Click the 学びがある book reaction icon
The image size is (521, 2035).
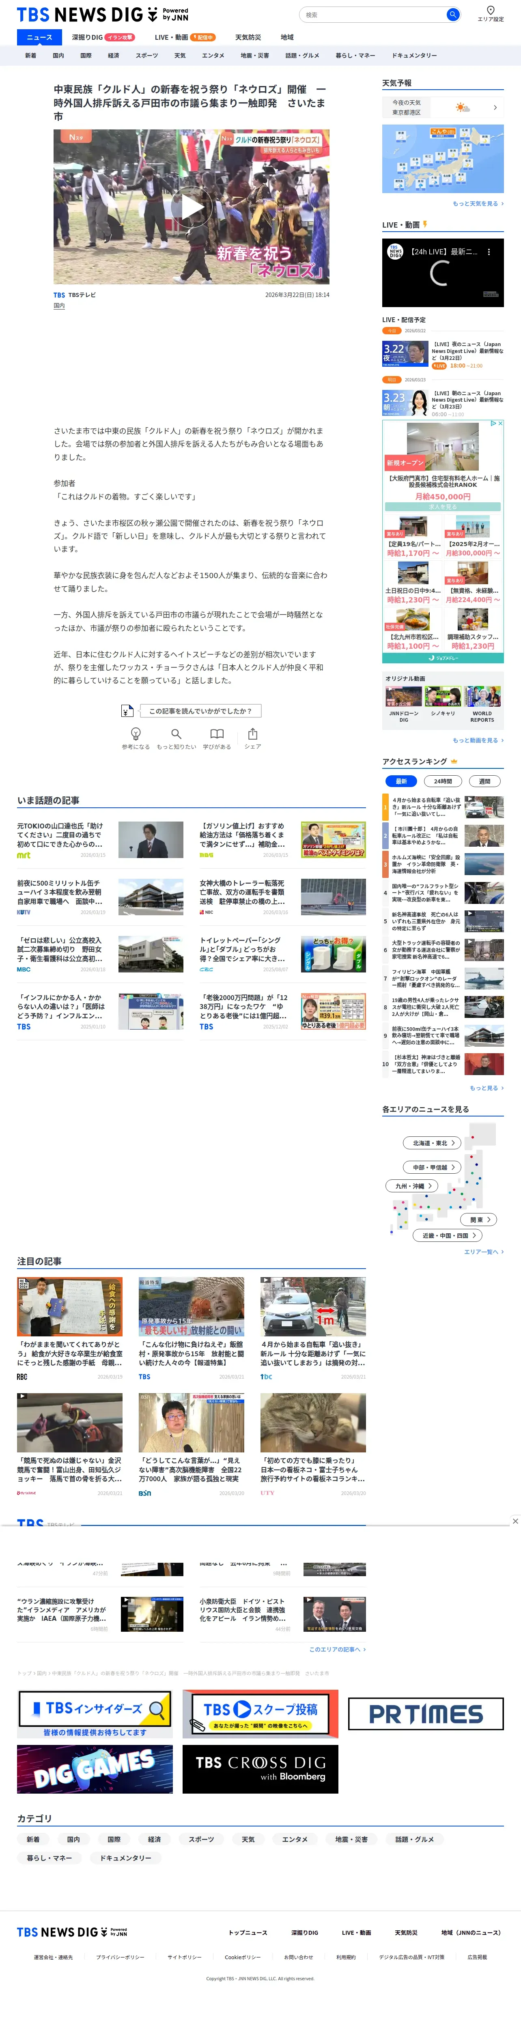217,735
